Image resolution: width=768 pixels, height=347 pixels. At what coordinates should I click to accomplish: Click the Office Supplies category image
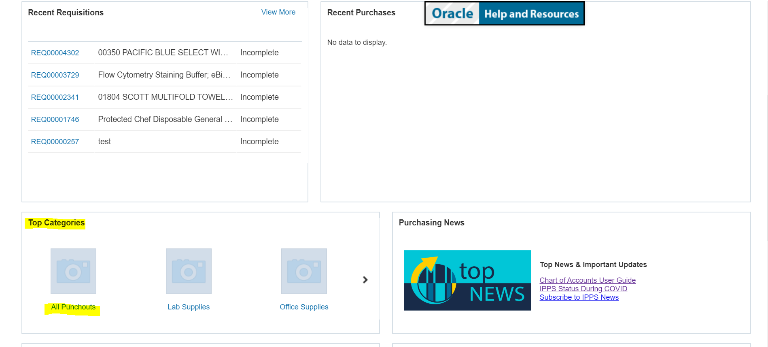pos(304,271)
